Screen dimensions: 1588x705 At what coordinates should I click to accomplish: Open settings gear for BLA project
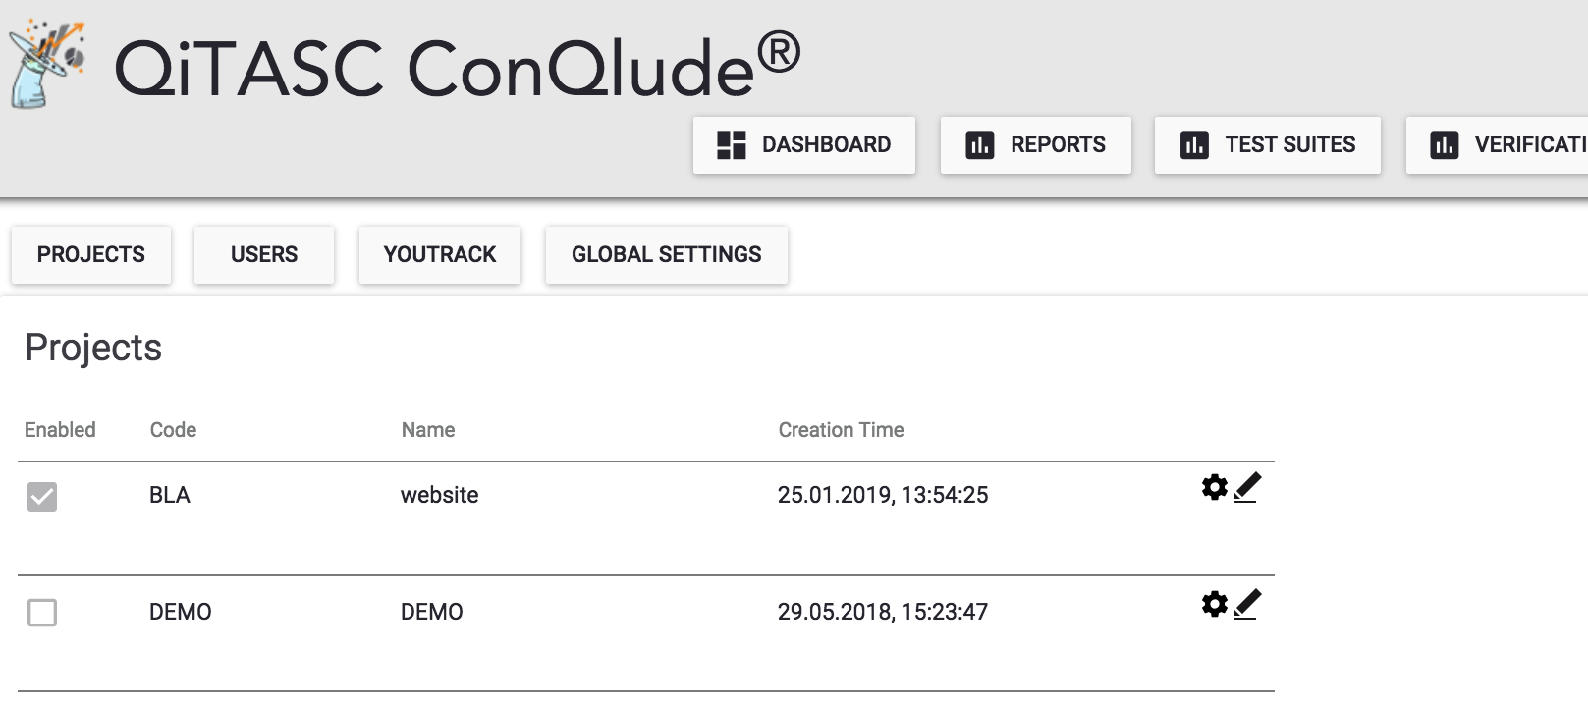tap(1215, 487)
